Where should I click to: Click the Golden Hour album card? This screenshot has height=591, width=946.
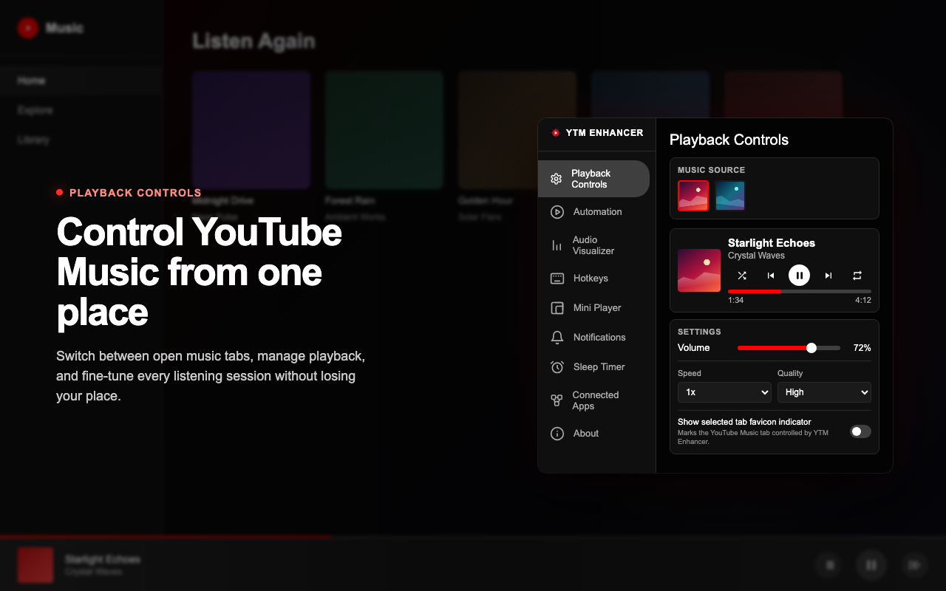[x=517, y=130]
